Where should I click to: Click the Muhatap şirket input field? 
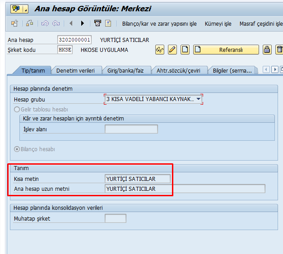coord(116,218)
